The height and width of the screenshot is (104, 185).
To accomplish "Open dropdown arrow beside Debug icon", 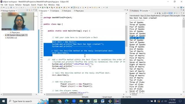I will coord(40,8).
